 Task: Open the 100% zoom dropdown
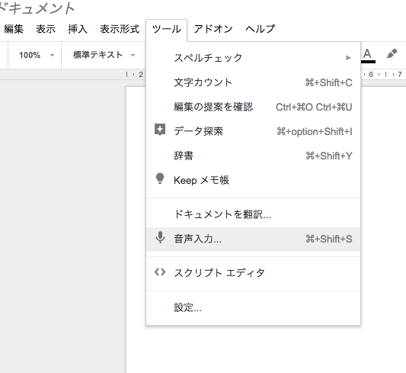(x=37, y=55)
